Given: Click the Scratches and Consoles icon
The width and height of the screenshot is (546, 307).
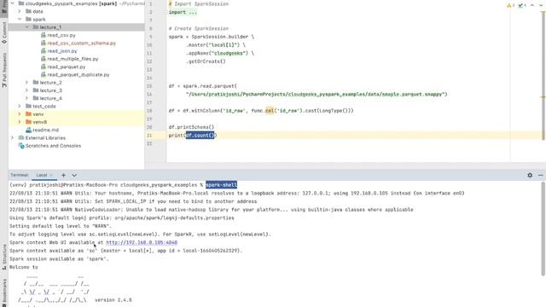Looking at the screenshot, I should pos(21,146).
